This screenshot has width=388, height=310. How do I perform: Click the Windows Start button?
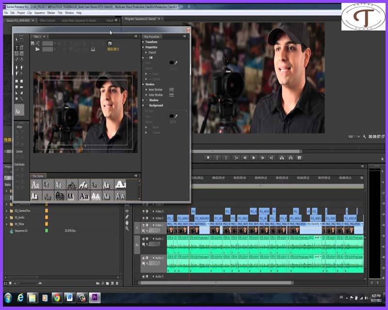click(8, 297)
